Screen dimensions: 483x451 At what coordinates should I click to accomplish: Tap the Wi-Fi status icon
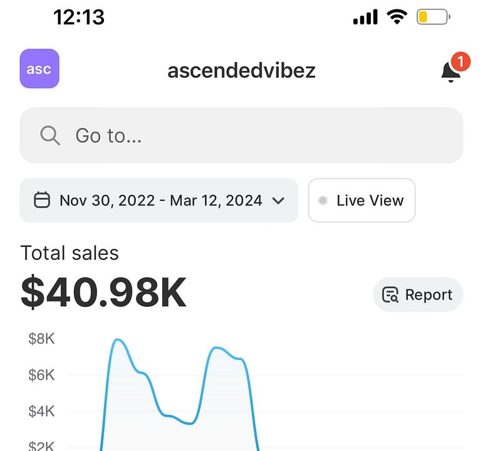(x=397, y=17)
